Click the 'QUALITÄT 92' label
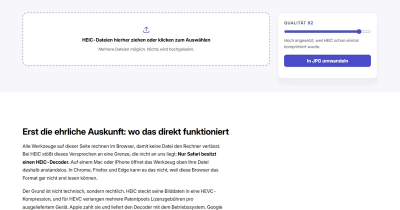 [298, 23]
